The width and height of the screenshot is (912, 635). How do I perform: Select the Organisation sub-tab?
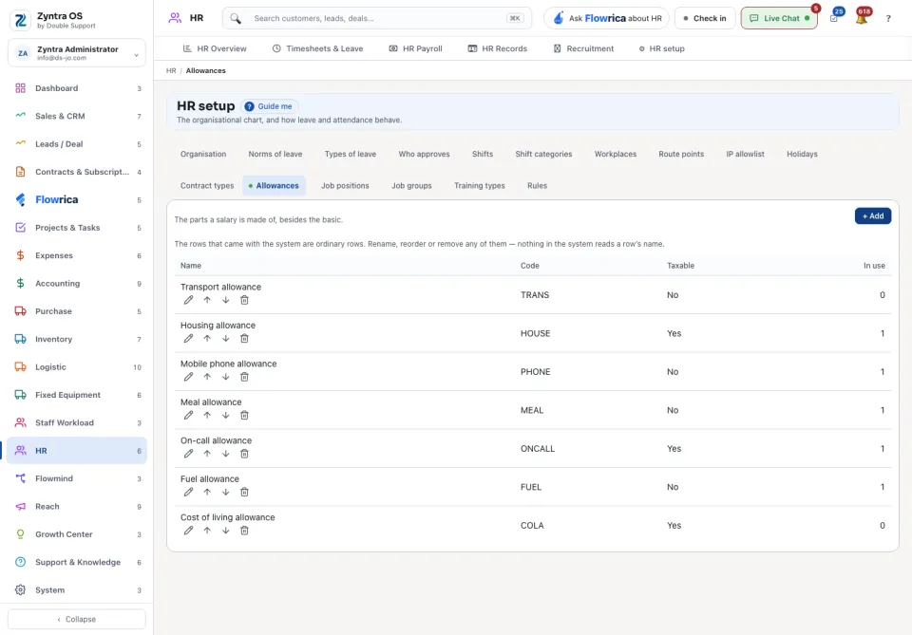pos(203,154)
